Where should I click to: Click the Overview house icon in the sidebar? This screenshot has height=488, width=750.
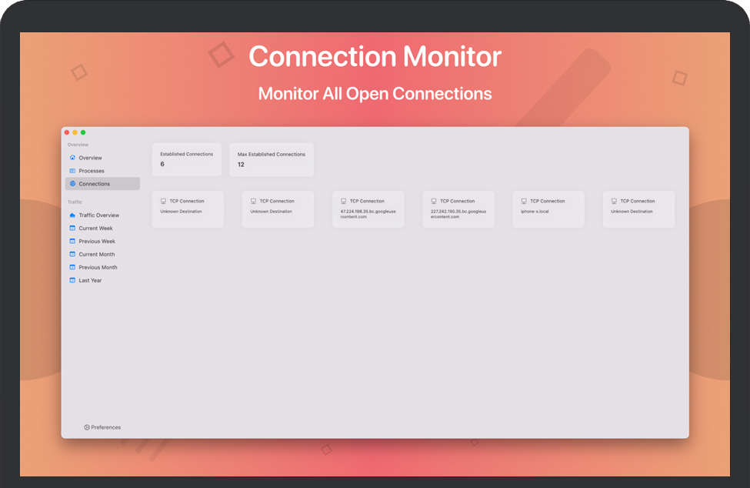[72, 157]
